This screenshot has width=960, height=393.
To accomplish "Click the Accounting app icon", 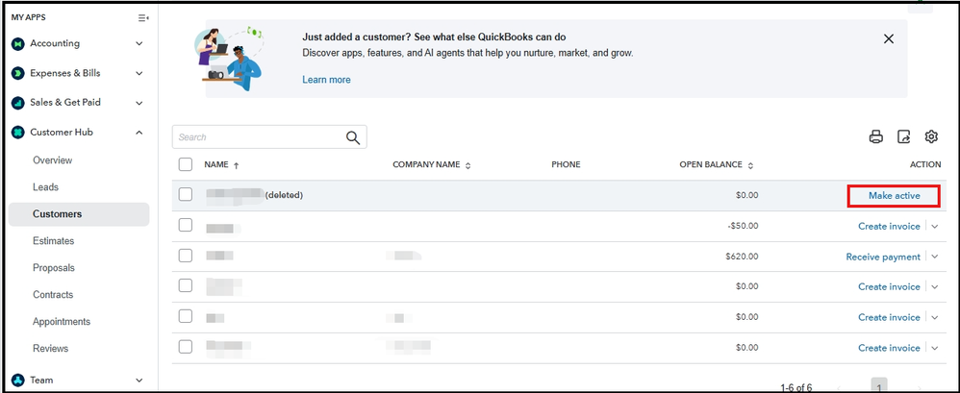I will click(x=17, y=43).
